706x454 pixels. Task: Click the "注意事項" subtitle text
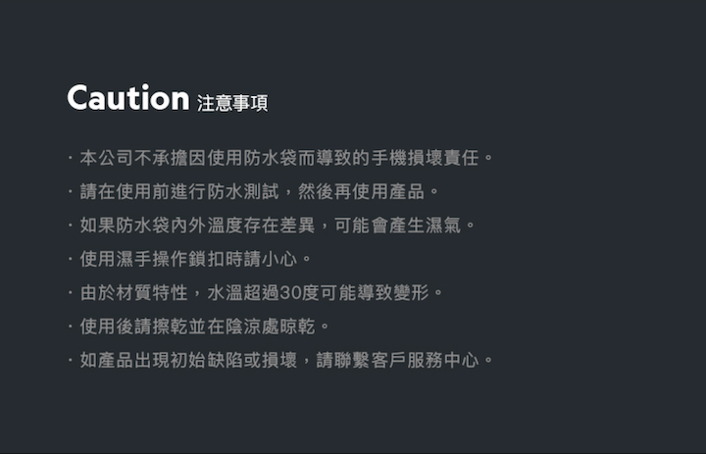232,103
